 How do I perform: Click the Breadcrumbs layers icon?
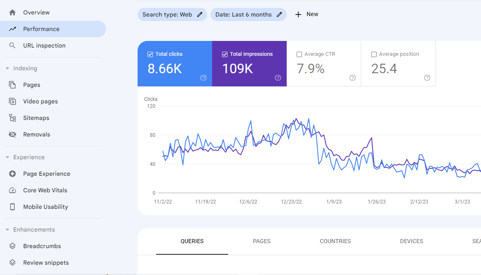pos(12,246)
